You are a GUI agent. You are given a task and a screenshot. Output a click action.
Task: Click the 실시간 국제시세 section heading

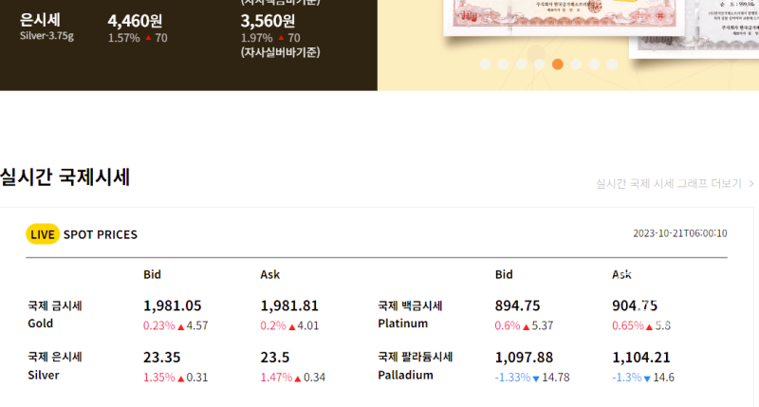click(65, 176)
